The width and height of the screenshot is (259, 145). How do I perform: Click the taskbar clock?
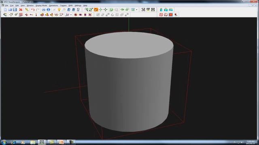click(251, 142)
